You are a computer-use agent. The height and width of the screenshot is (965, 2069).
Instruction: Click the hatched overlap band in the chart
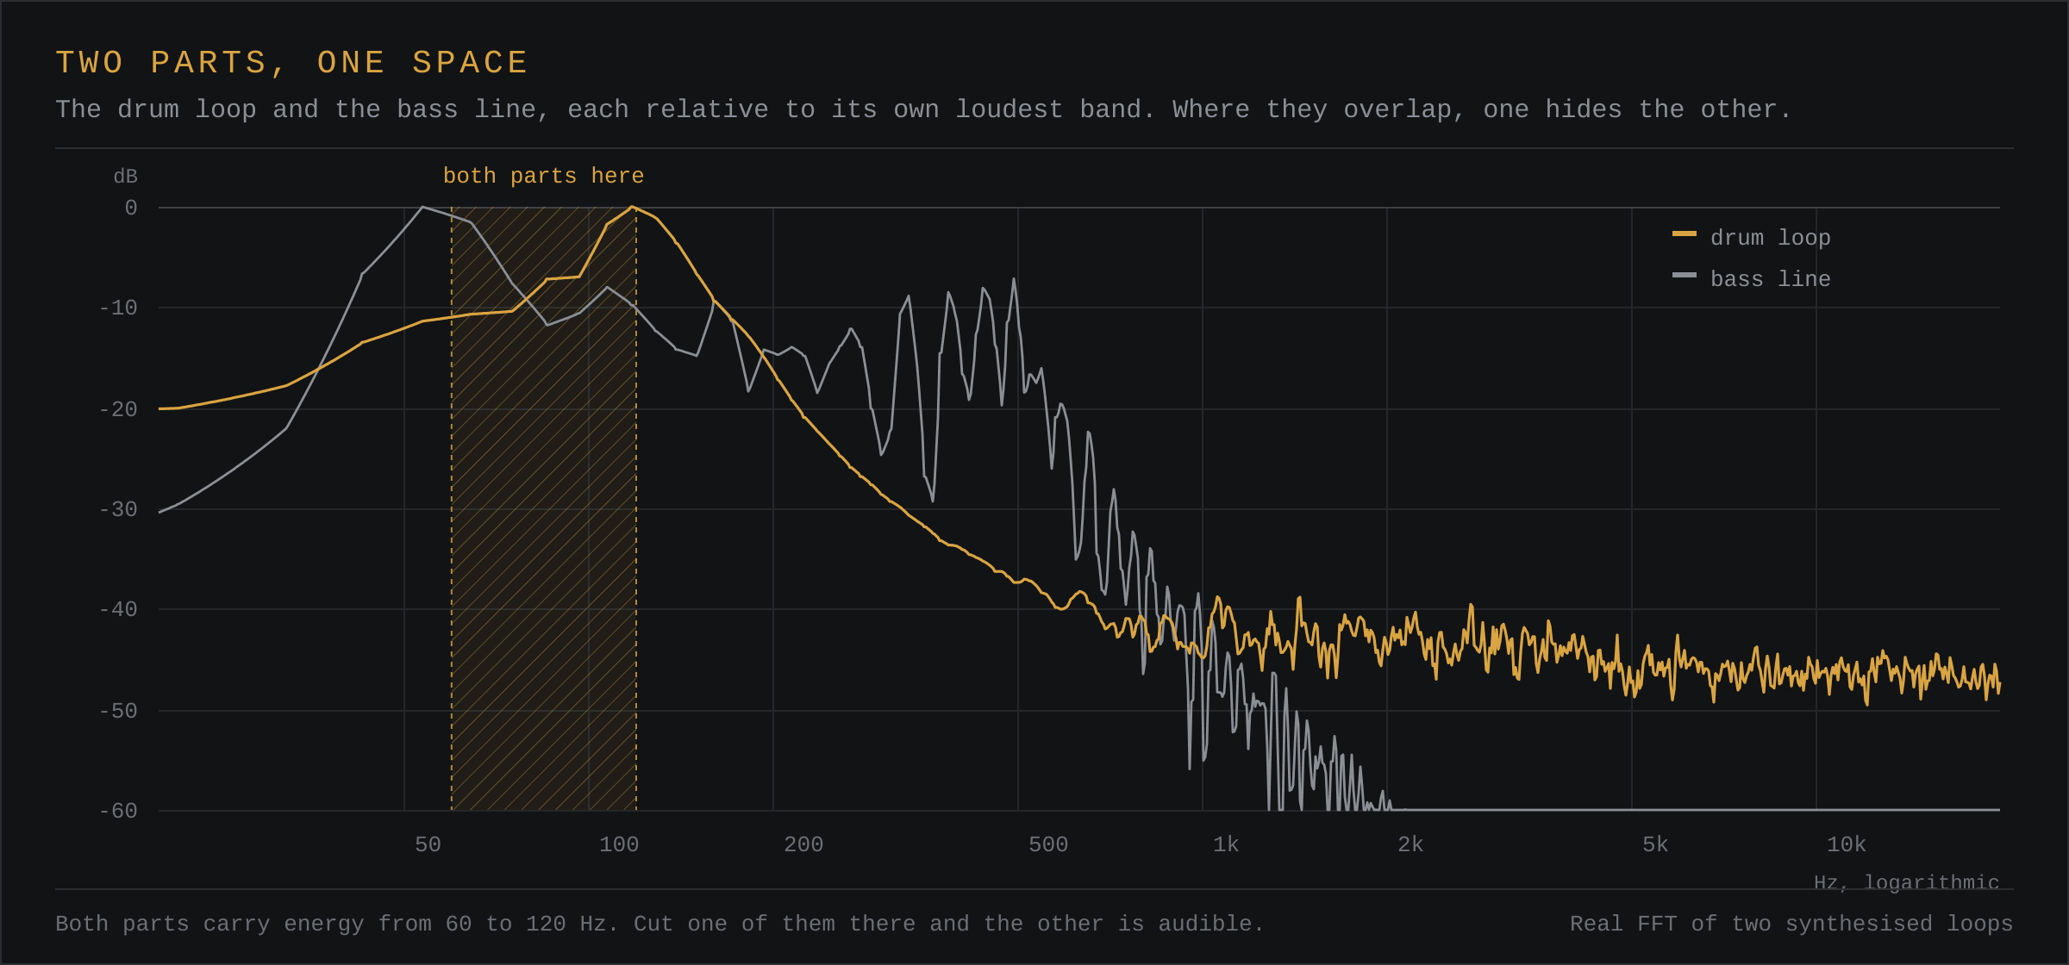[544, 508]
